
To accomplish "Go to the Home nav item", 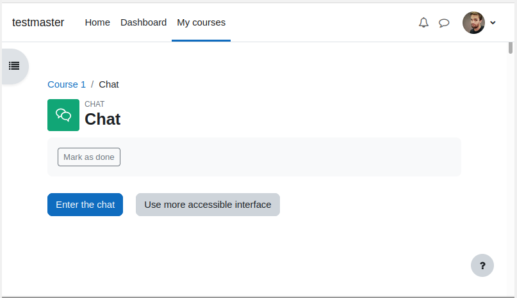I will point(97,22).
